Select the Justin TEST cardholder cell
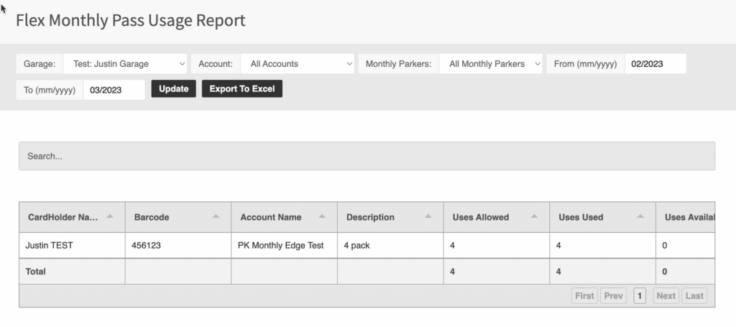 50,245
